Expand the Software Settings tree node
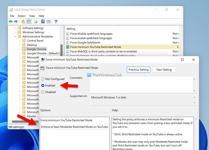Viewport: 209px width, 150px height. (15, 28)
